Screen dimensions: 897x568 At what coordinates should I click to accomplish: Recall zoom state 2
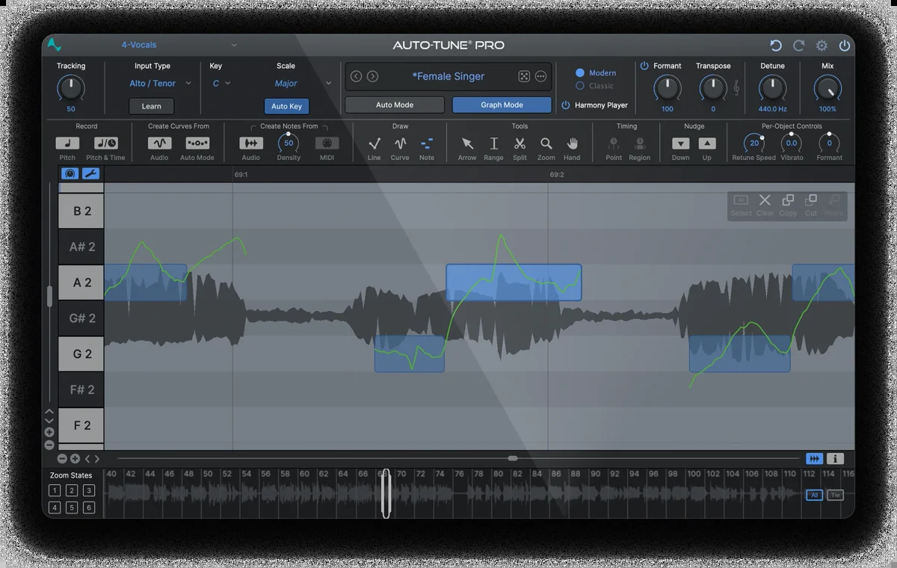(72, 491)
